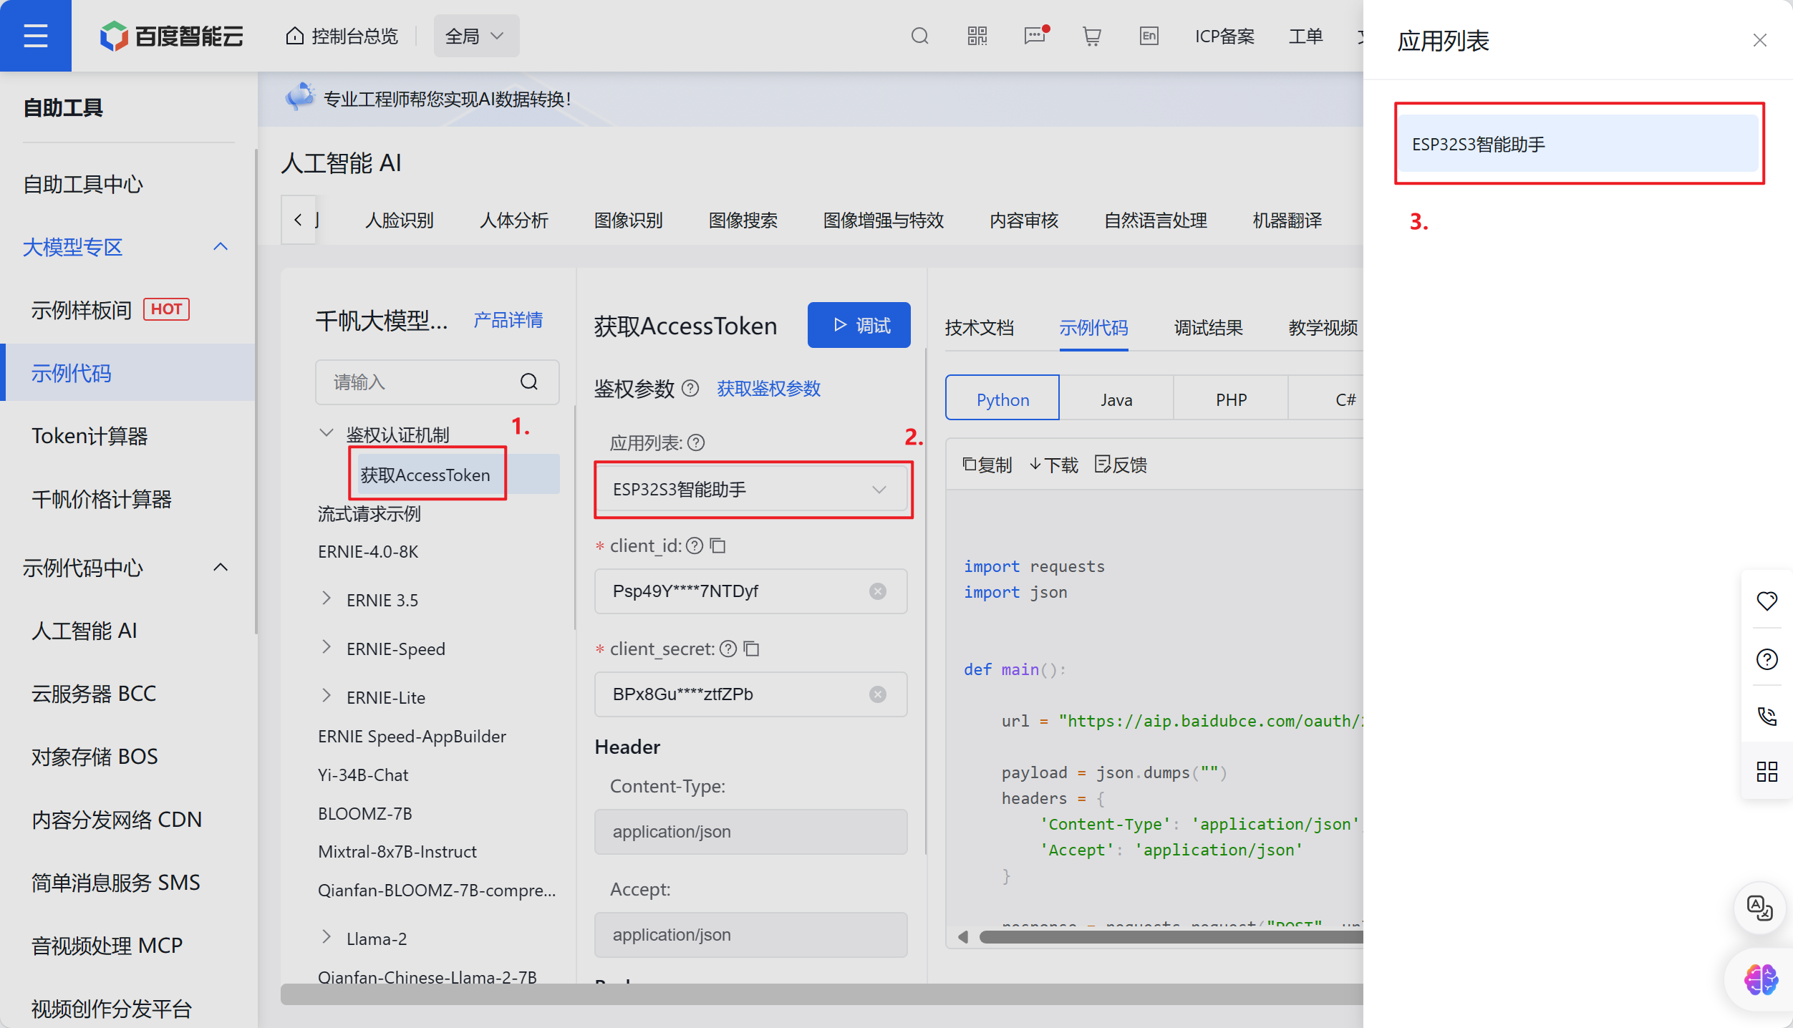Click help icon beside client_id
The image size is (1793, 1028).
[694, 545]
